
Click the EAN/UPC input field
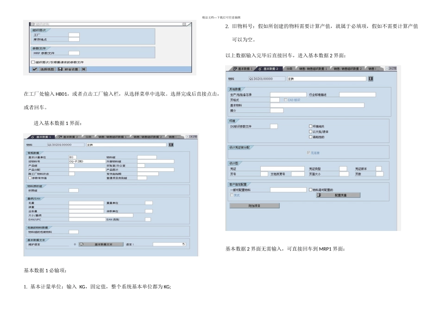pyautogui.click(x=87, y=219)
